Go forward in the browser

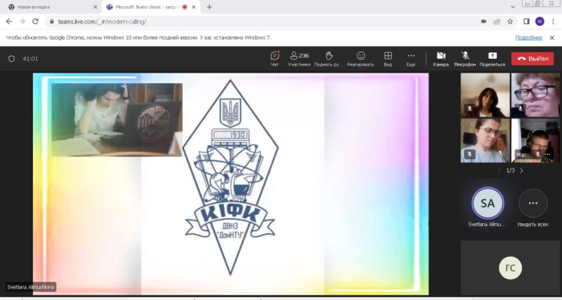22,21
